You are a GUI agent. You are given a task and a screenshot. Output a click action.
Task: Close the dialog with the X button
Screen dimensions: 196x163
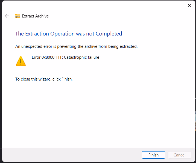(x=189, y=5)
